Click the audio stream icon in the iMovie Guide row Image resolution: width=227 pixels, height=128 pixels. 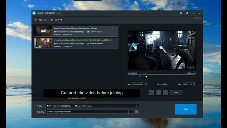88,43
